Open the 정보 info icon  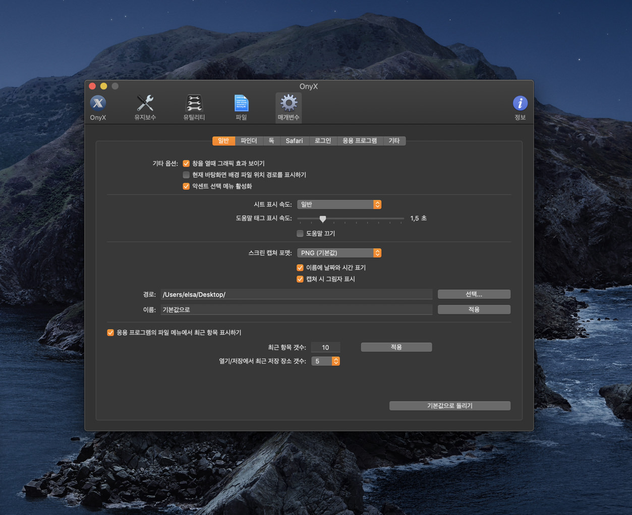coord(520,107)
